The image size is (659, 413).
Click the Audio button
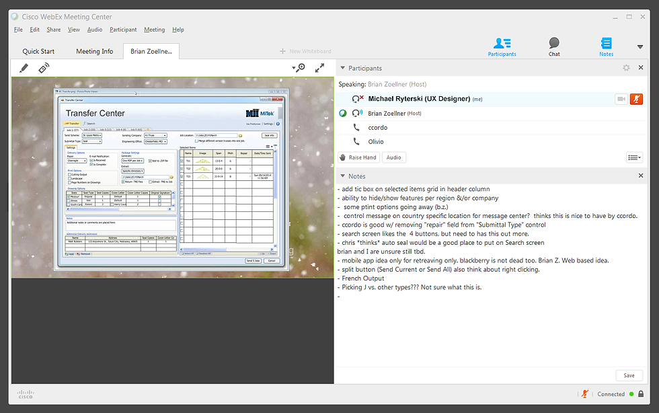click(394, 157)
